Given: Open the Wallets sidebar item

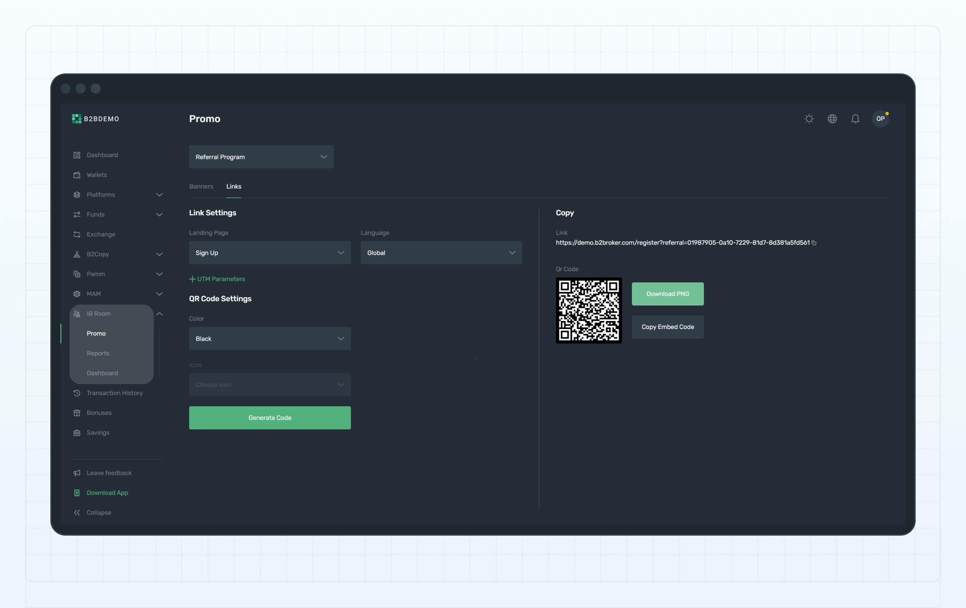Looking at the screenshot, I should click(x=96, y=175).
